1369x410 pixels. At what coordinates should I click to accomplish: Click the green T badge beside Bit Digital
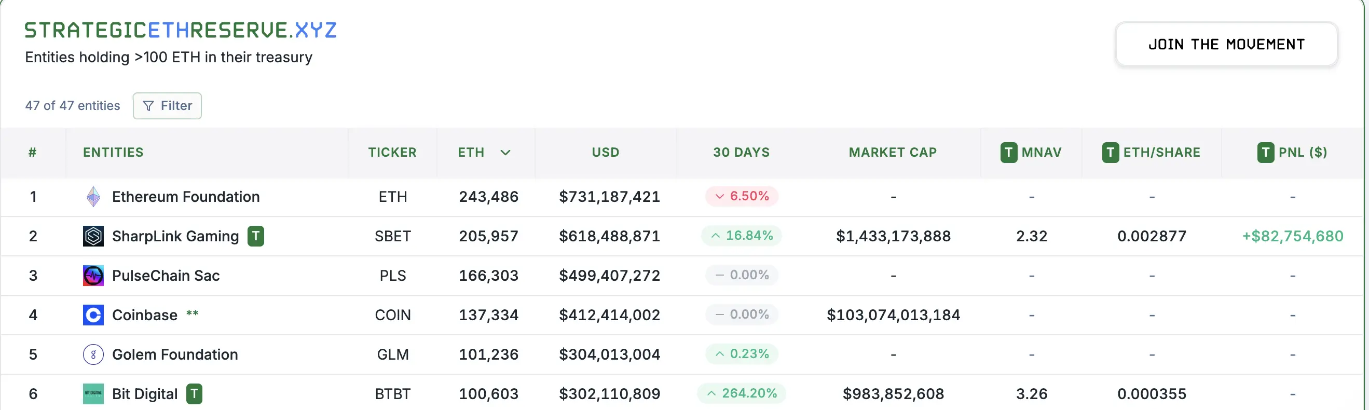point(195,394)
